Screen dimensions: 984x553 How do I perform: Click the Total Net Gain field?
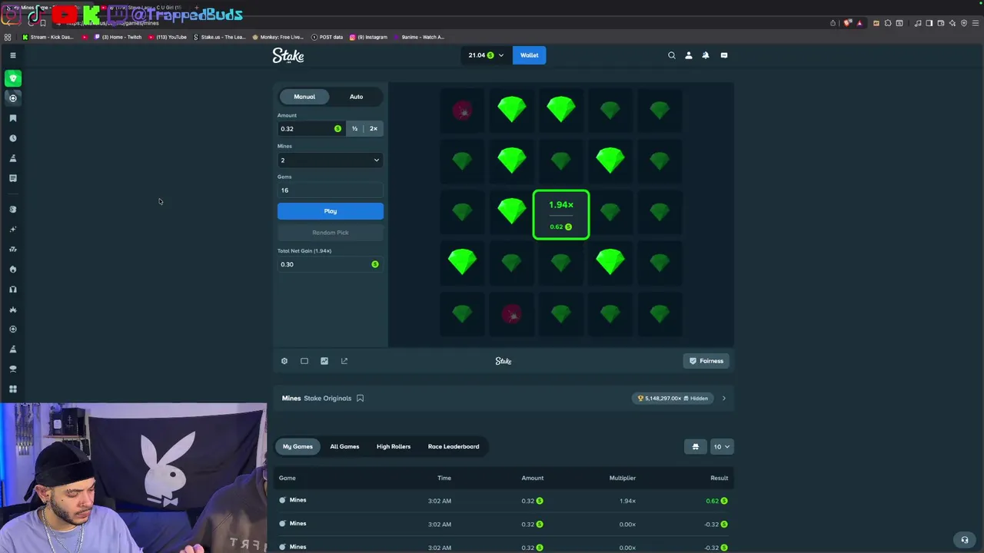tap(331, 264)
